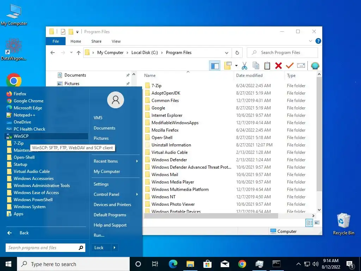
Task: Open the File menu tab in Explorer
Action: (56, 41)
